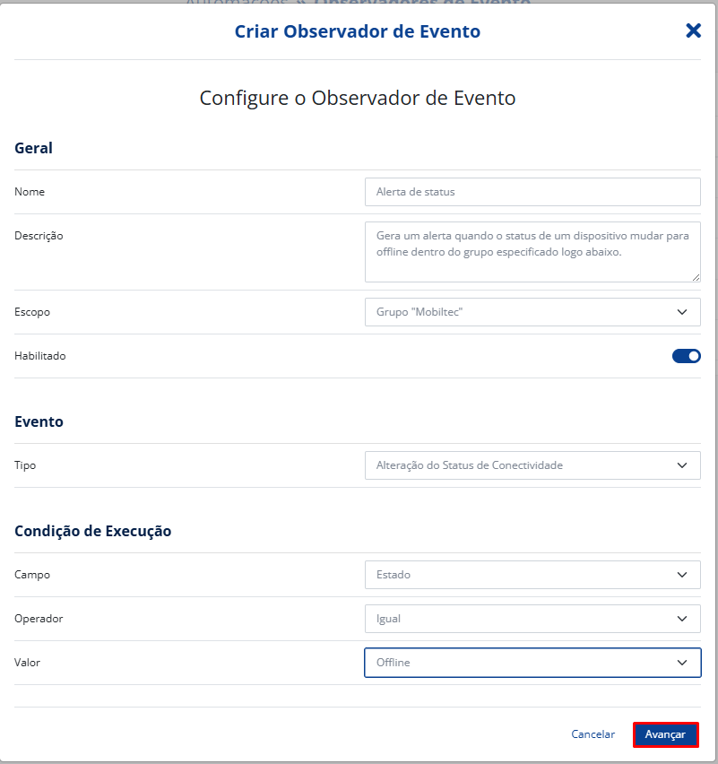Grab the Descrição textarea resize handle
The height and width of the screenshot is (764, 718).
tap(696, 277)
